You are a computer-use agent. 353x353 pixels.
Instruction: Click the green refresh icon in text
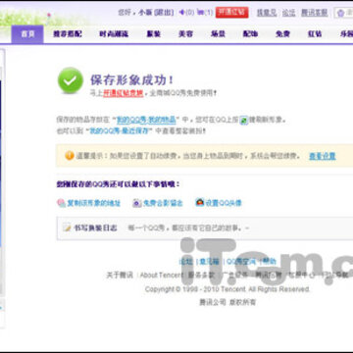point(244,121)
